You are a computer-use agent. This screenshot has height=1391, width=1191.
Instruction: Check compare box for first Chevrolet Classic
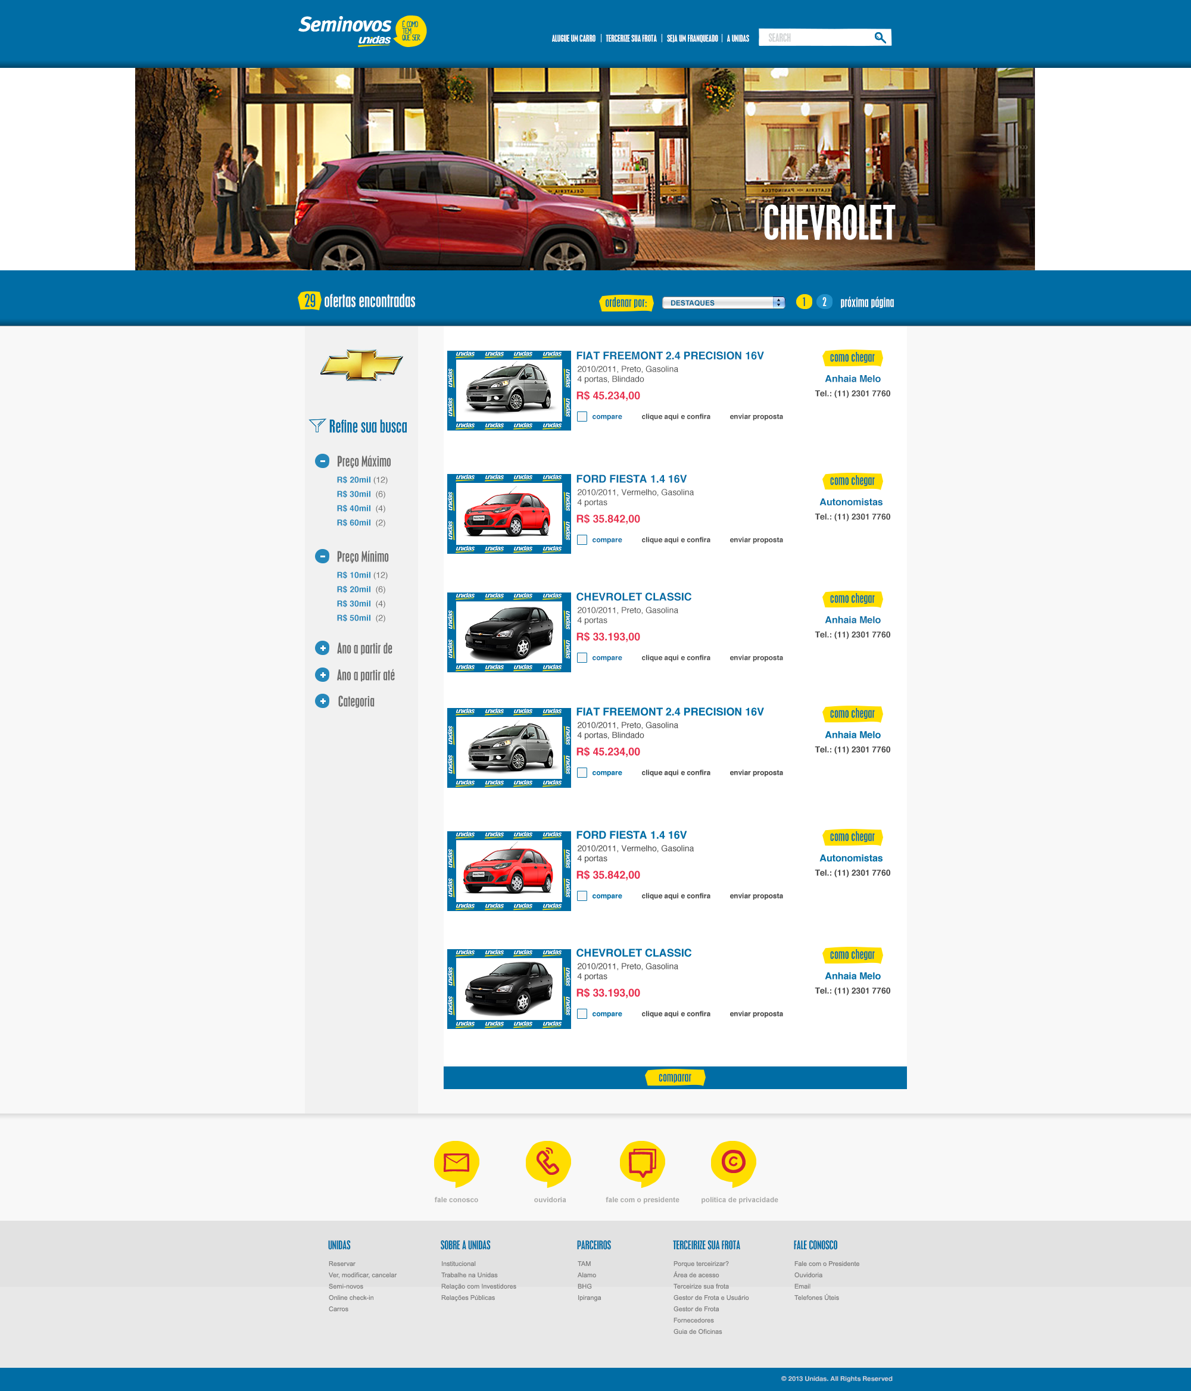(x=582, y=658)
